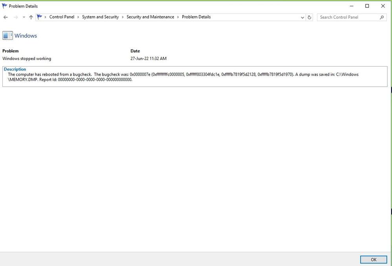Select date '27-Jun-22 11:32 AM'
392x266 pixels.
tap(148, 59)
